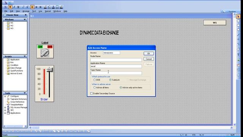Enable Secondary Source checkbox
This screenshot has width=243, height=137.
[92, 93]
